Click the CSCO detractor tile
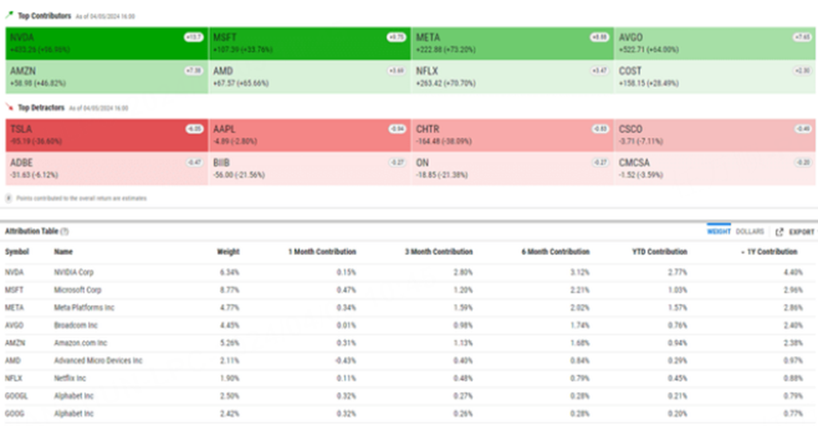 pos(715,135)
